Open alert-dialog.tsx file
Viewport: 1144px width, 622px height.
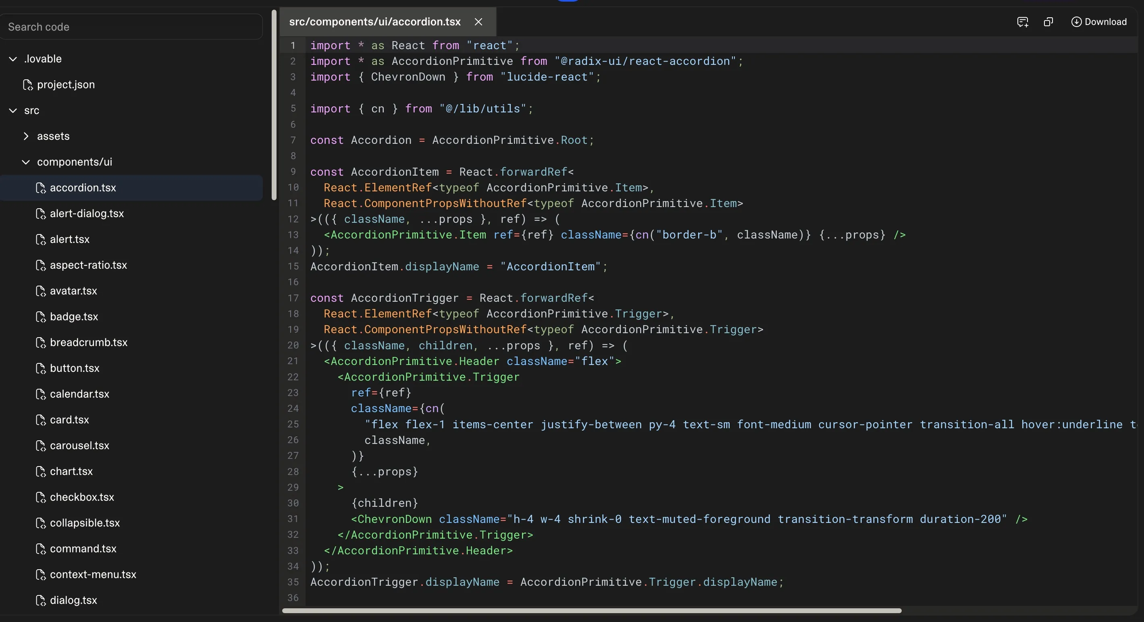(87, 214)
